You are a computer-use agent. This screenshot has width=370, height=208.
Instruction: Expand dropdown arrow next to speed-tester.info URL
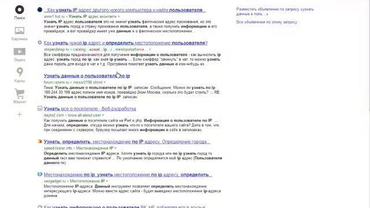tap(116, 148)
